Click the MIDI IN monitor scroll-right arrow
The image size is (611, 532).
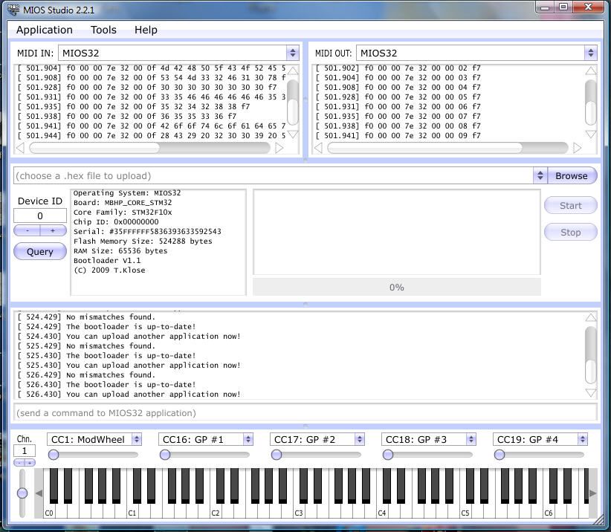click(279, 148)
